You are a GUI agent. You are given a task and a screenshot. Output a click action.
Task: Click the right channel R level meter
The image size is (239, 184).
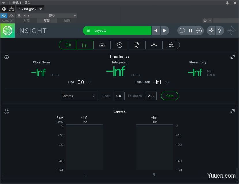(155, 147)
